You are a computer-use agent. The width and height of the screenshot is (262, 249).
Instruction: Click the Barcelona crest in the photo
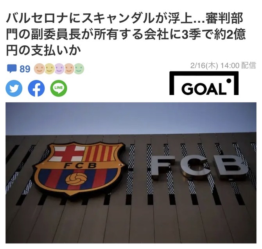[x=79, y=169]
